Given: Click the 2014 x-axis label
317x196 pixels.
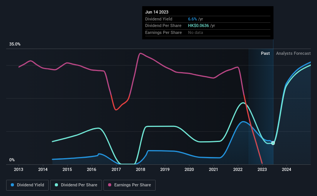Looking at the screenshot, I should (x=43, y=169).
